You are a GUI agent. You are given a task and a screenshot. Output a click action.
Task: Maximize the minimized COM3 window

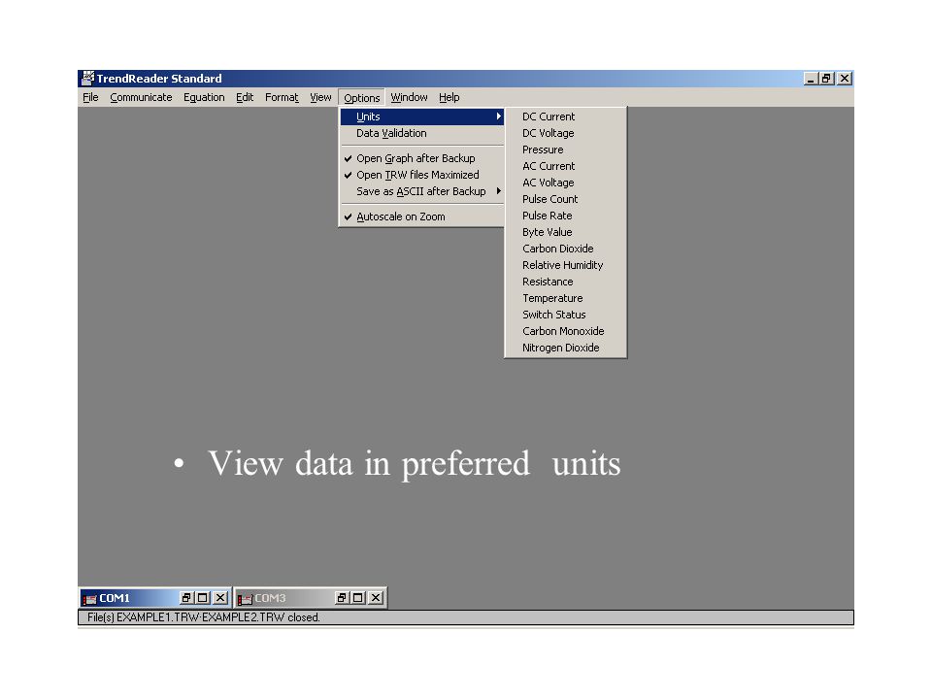[x=358, y=598]
